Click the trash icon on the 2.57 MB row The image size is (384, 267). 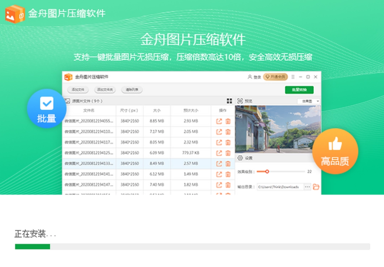[x=228, y=164]
